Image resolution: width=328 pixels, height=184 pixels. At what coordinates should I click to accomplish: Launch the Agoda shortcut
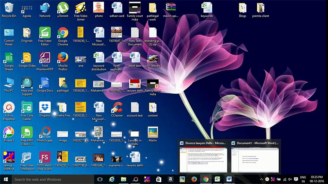click(27, 10)
